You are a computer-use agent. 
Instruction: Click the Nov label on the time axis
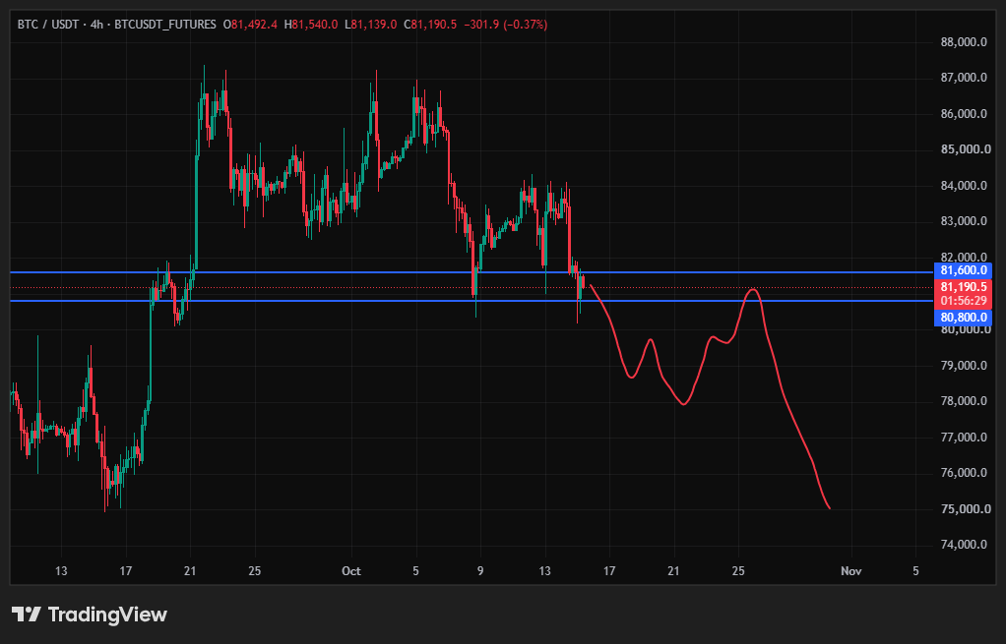[851, 571]
